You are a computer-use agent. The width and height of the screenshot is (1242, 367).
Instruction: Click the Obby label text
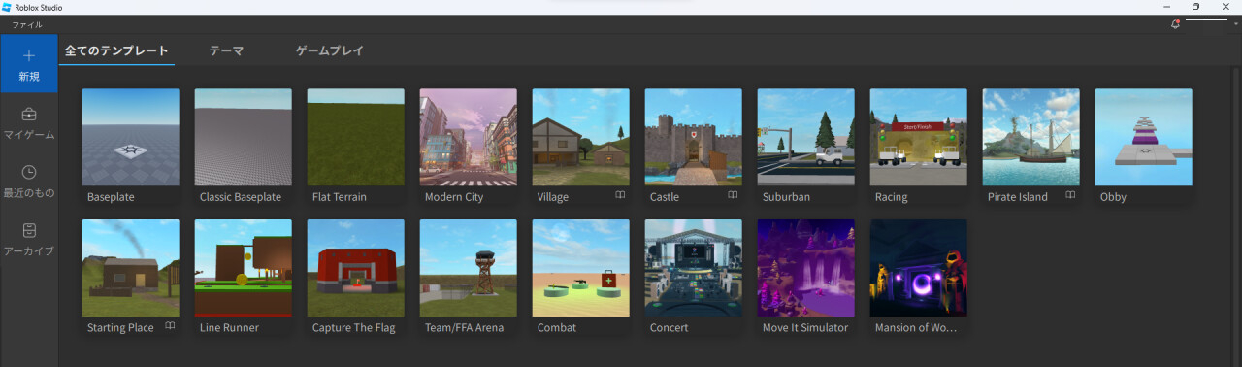click(x=1113, y=197)
